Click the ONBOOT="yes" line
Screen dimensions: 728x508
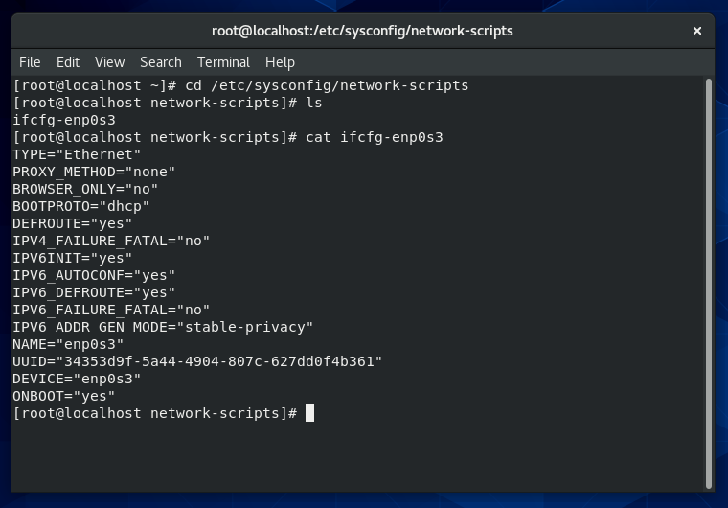coord(64,396)
